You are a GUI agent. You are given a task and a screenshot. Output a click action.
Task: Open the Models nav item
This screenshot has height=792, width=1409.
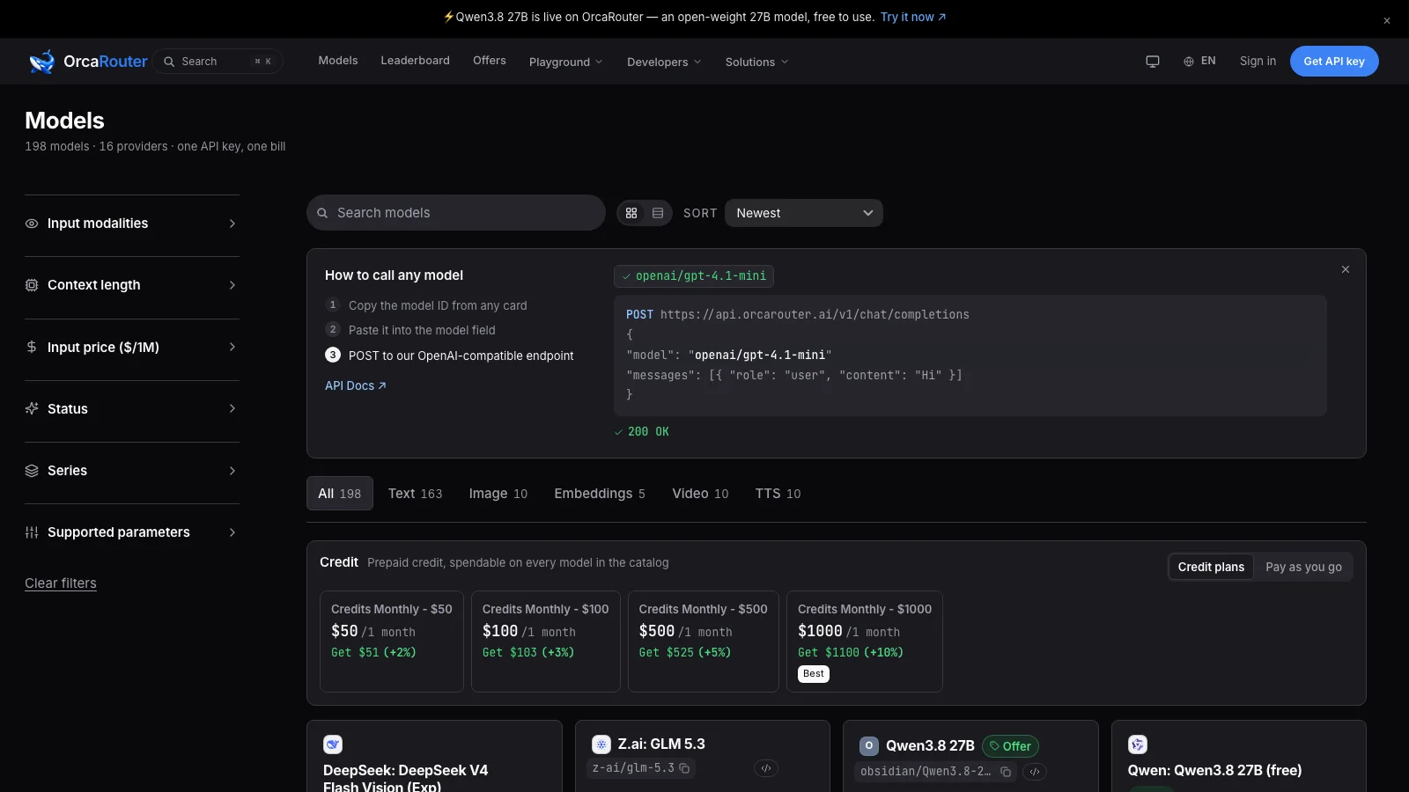pos(338,61)
